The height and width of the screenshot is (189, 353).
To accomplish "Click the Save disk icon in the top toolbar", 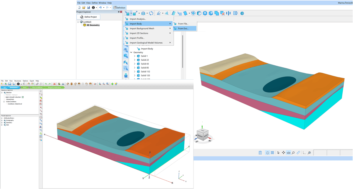I will (x=89, y=8).
